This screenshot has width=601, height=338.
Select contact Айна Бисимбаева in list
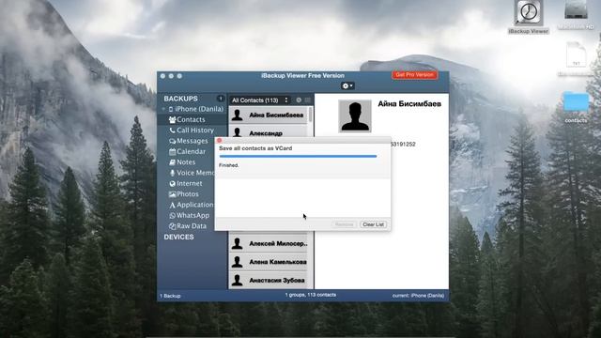pyautogui.click(x=269, y=115)
